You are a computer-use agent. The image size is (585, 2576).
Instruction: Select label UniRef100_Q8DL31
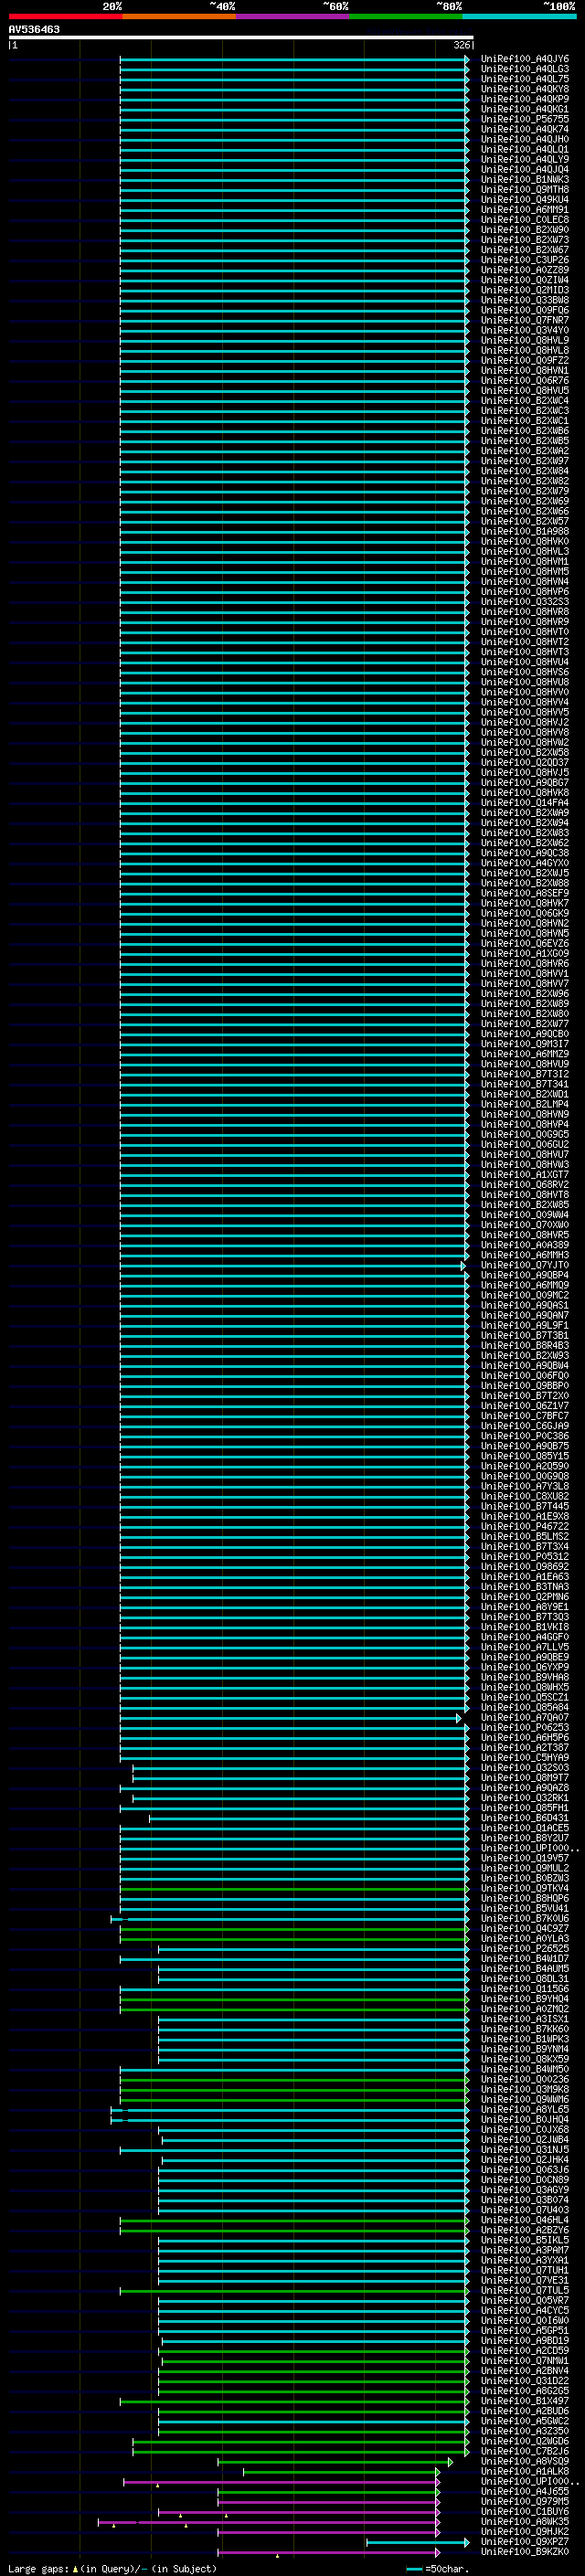coord(524,1978)
